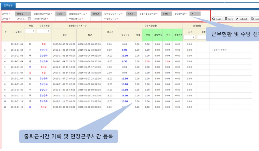Click the blue 정상근무 value 13.00

[125, 56]
